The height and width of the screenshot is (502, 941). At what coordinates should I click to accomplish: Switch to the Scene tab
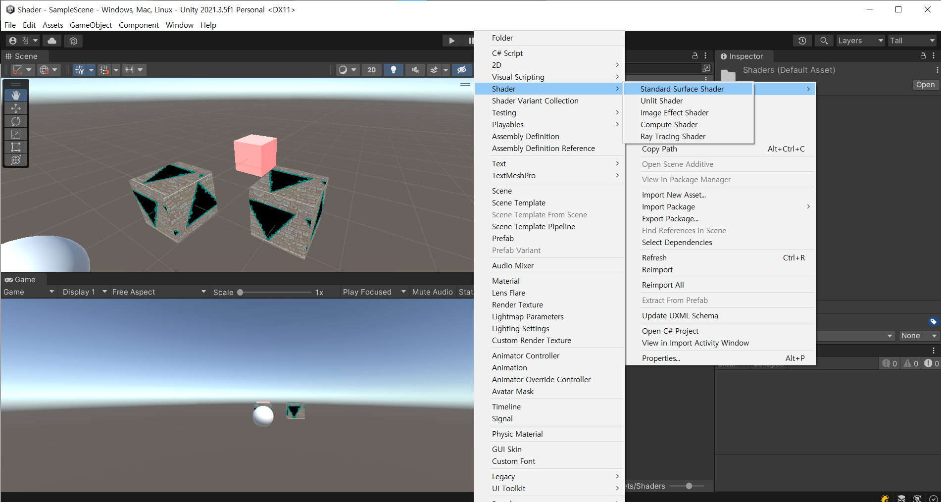21,56
